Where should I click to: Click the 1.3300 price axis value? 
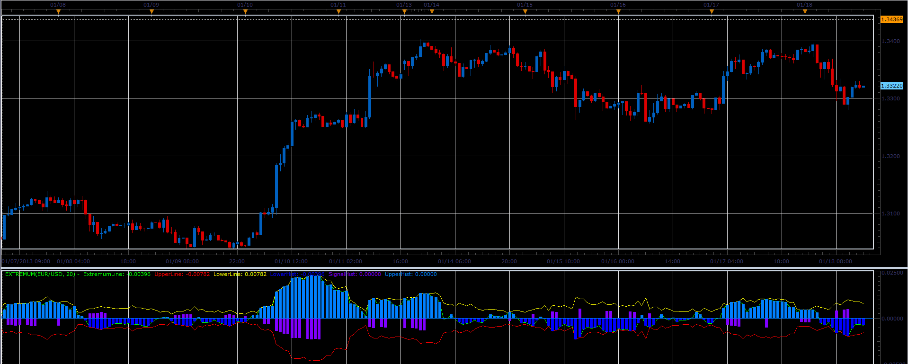click(890, 98)
